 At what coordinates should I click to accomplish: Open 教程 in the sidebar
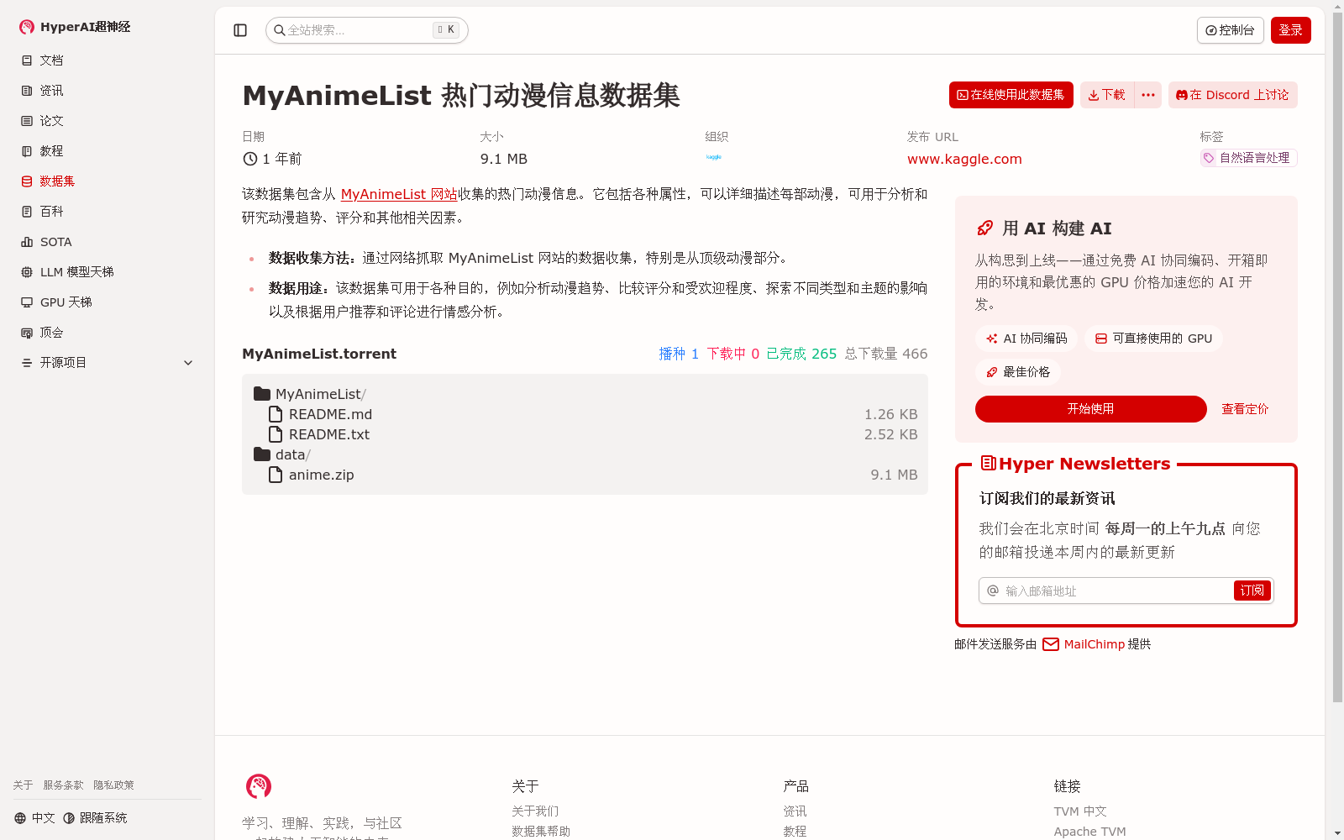tap(108, 151)
